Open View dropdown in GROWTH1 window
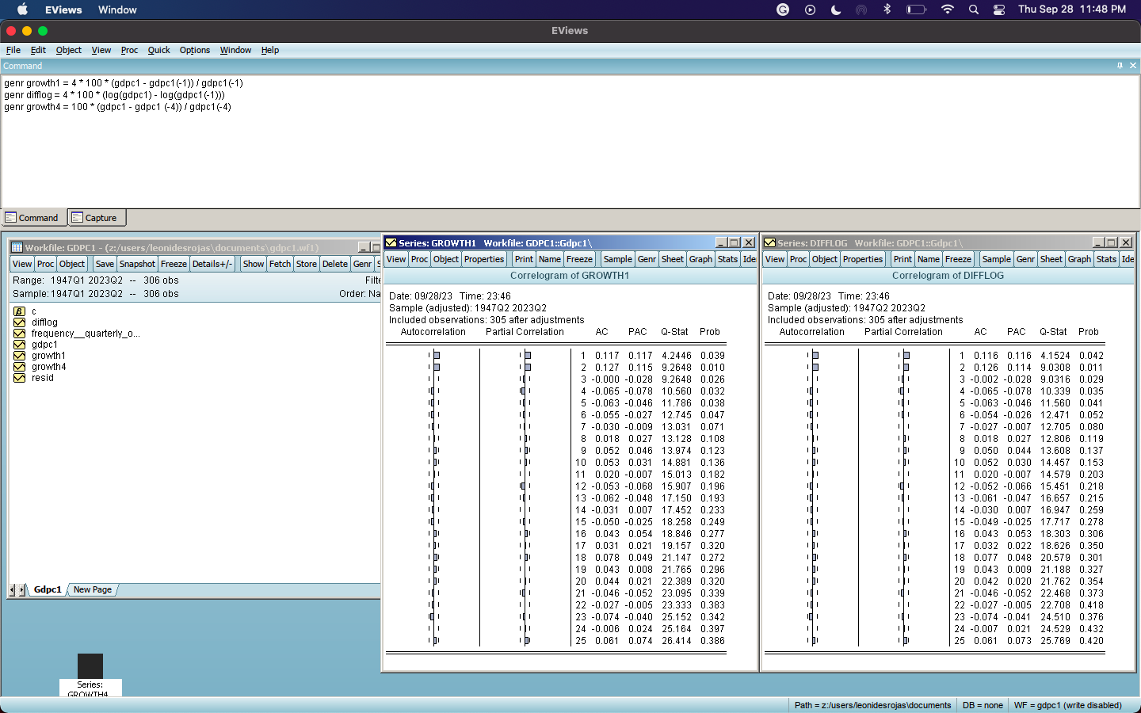Screen dimensions: 1141x713 click(396, 259)
